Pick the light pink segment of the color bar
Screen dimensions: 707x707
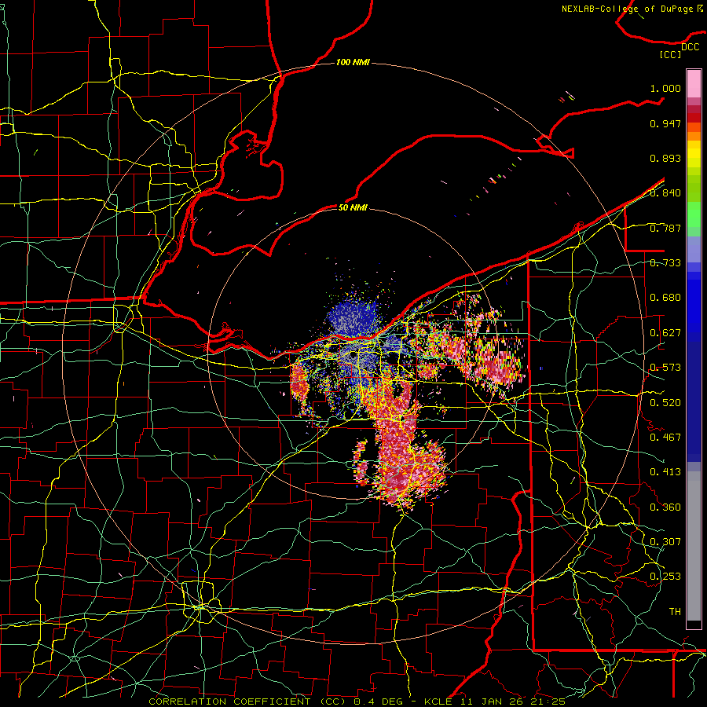point(694,83)
